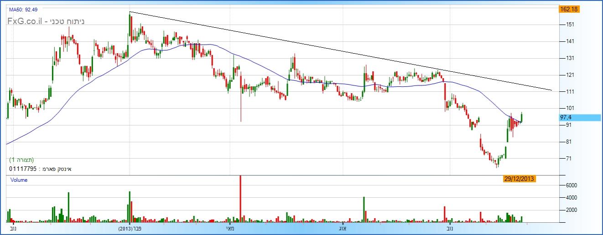Click the Volume panel label
The image size is (603, 235).
tap(19, 180)
